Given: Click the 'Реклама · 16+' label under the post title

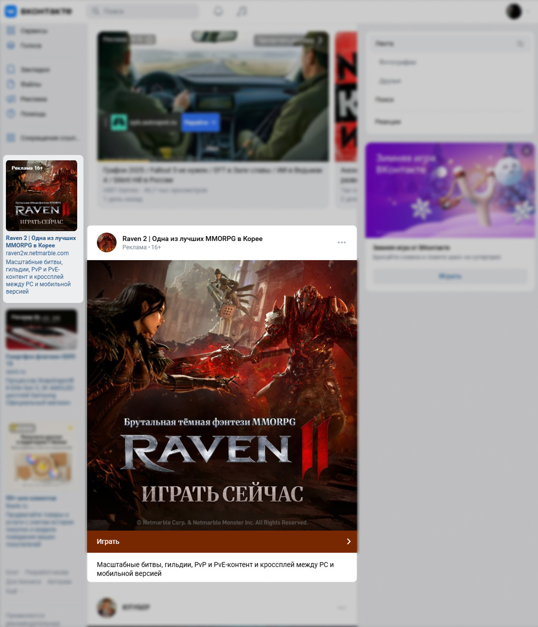Looking at the screenshot, I should [x=142, y=247].
